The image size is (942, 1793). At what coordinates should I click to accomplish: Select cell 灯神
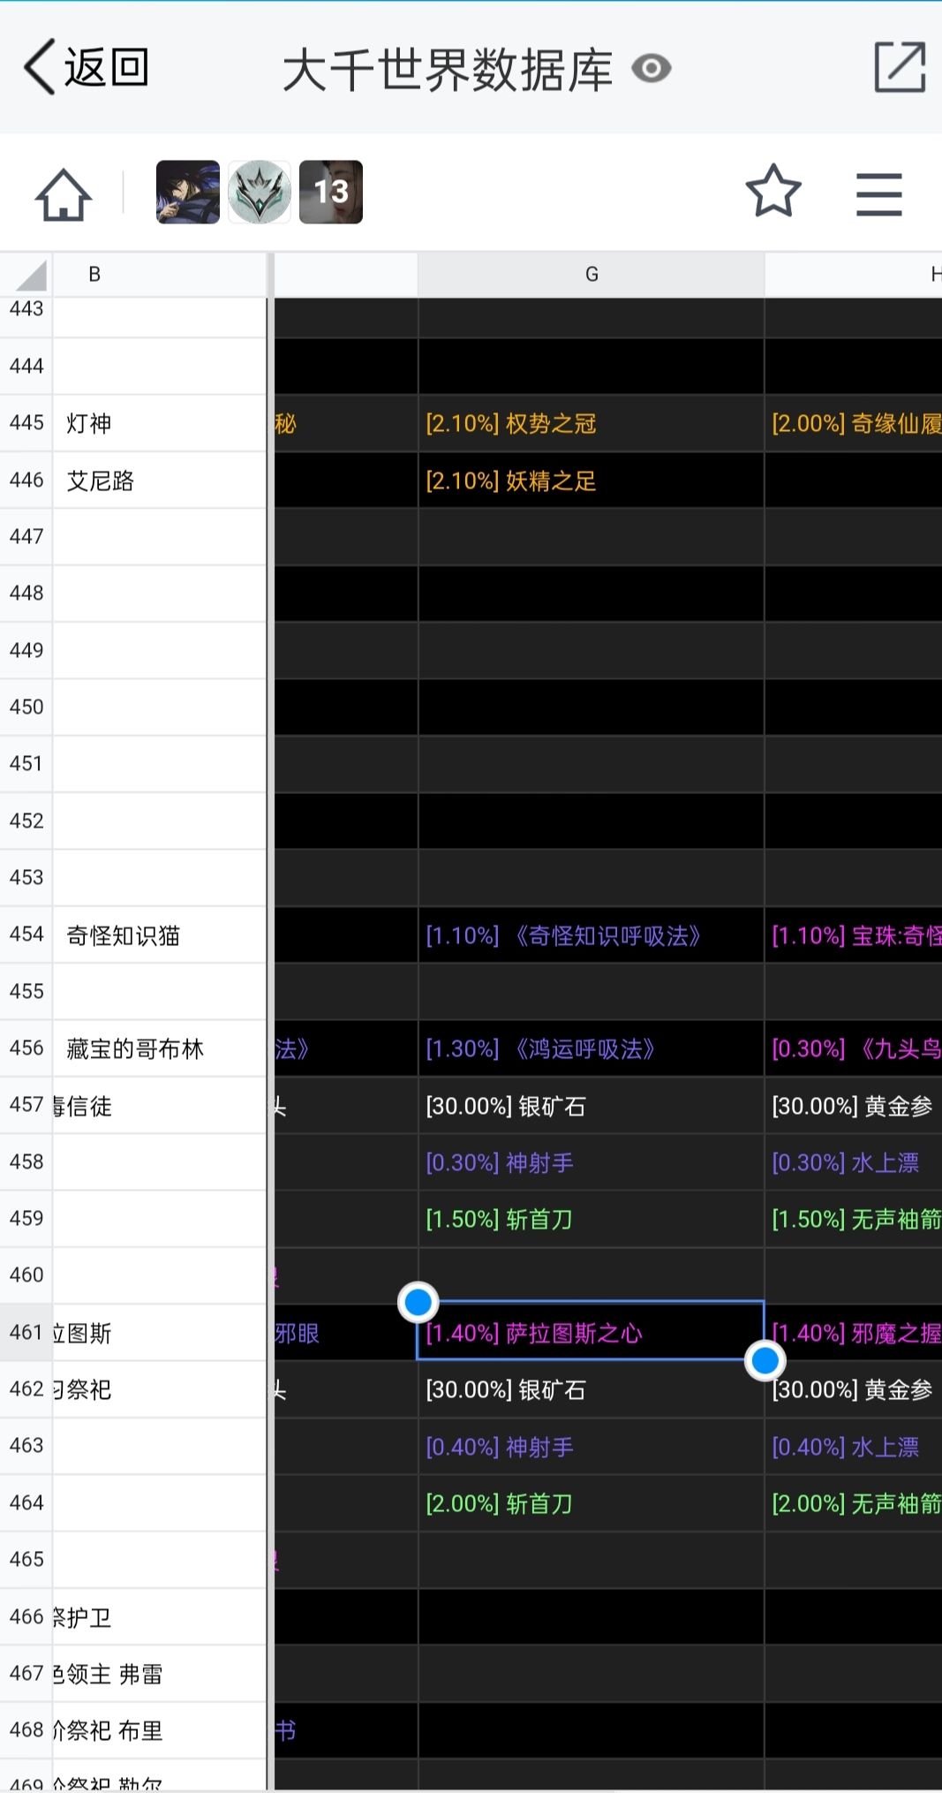(x=160, y=423)
